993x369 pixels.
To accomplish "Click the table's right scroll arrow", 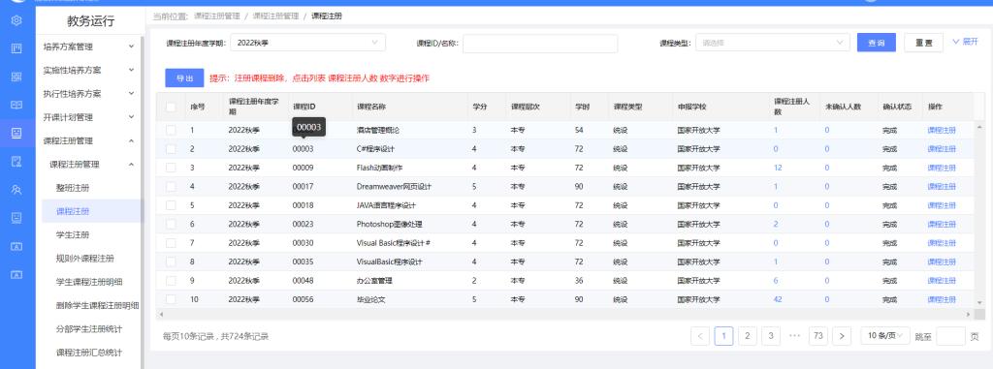I will 968,315.
